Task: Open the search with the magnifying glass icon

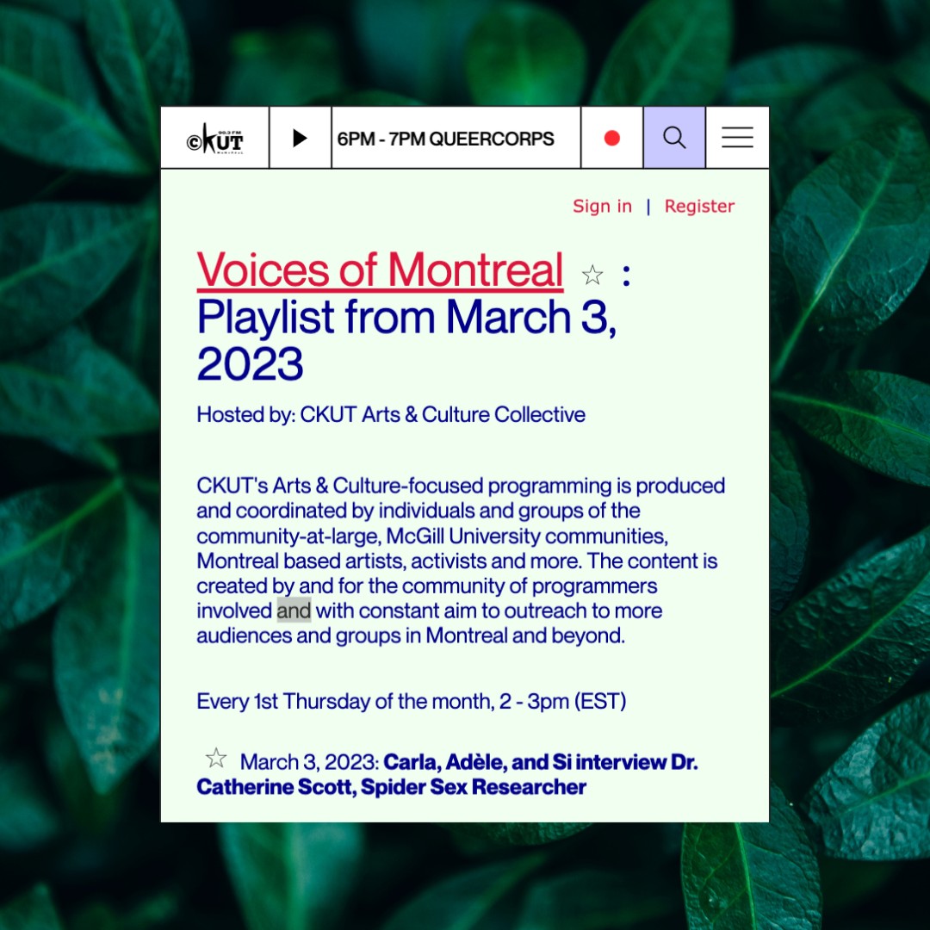Action: point(674,137)
